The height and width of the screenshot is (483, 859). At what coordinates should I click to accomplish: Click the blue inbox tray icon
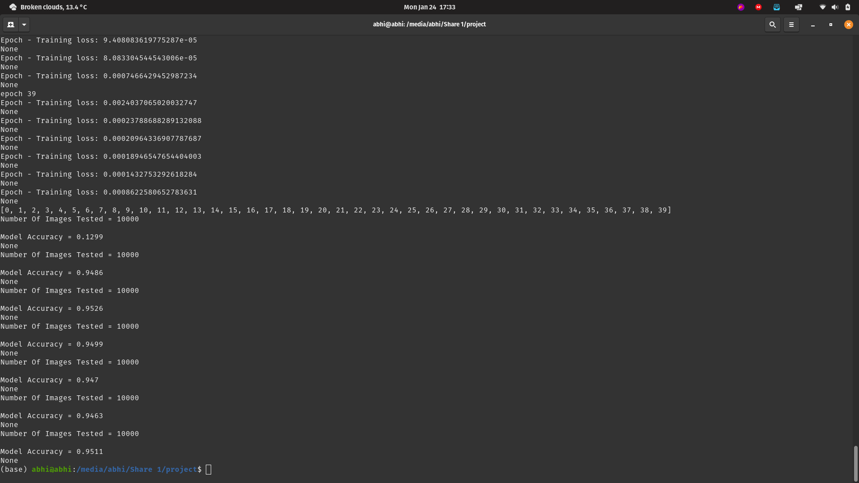[x=777, y=7]
